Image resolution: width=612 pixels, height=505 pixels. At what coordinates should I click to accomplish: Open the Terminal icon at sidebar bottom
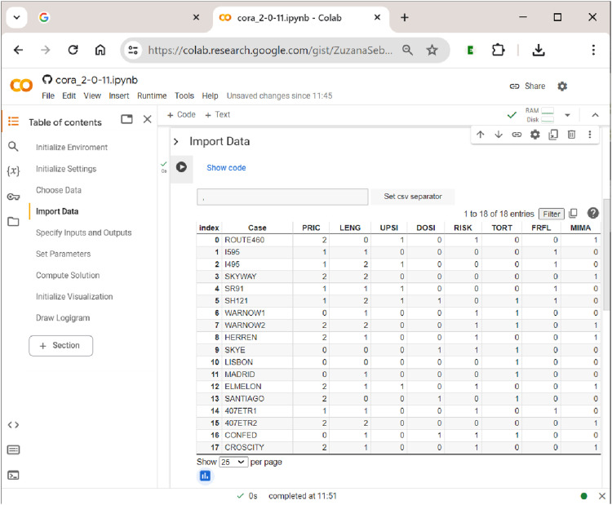13,475
